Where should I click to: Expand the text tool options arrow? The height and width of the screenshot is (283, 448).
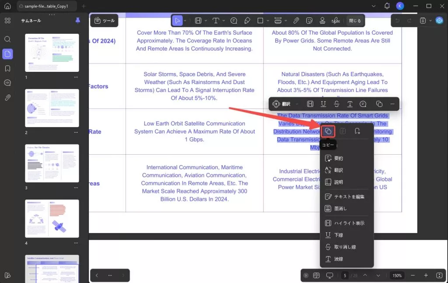224,21
